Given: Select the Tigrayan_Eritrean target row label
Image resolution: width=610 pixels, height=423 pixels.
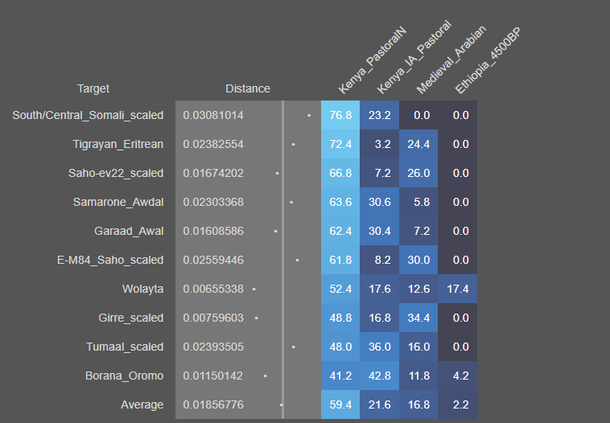Looking at the screenshot, I should 117,144.
